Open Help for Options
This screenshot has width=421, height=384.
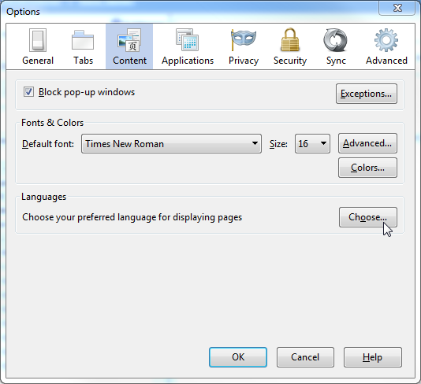coord(373,357)
